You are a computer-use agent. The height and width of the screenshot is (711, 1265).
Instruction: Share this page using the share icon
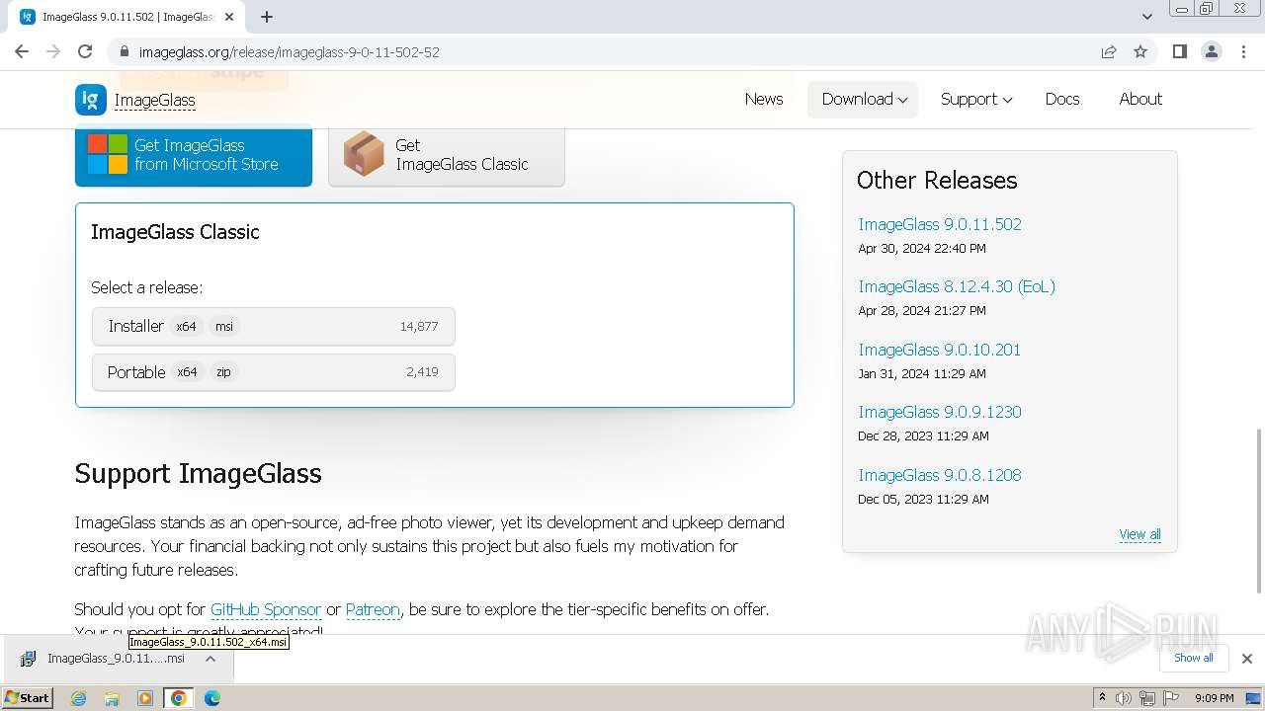pyautogui.click(x=1109, y=51)
